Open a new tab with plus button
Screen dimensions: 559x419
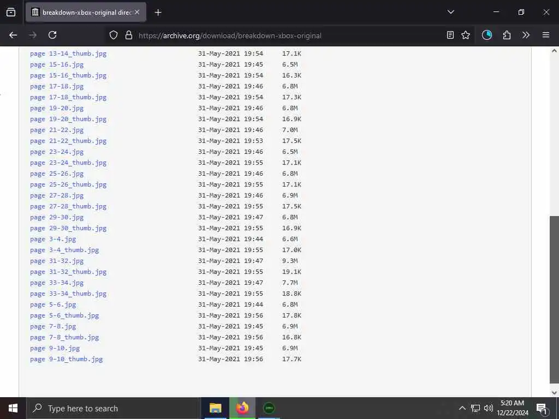pyautogui.click(x=158, y=13)
